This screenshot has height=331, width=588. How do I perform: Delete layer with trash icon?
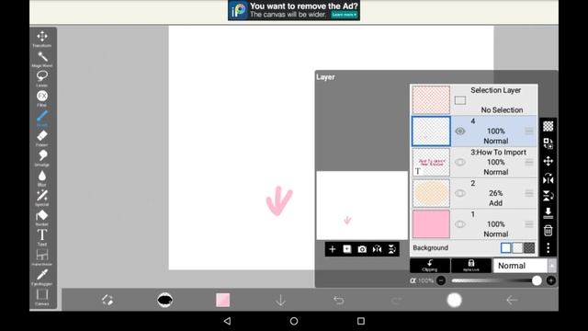[548, 231]
